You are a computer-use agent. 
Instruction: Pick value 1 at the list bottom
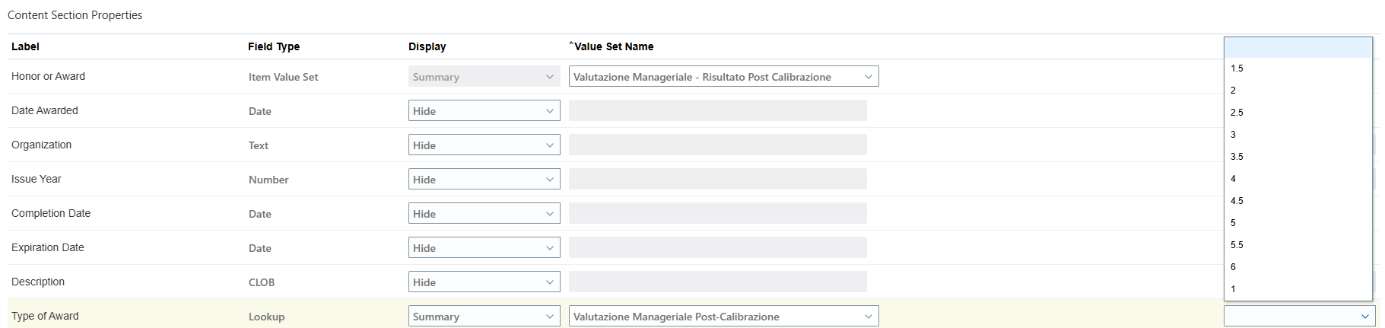tap(1298, 289)
